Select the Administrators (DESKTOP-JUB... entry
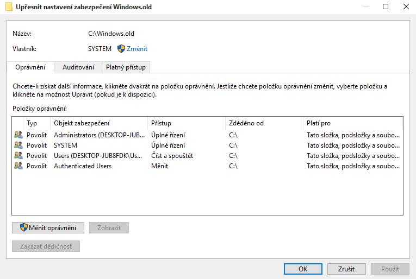416x279 pixels. (x=207, y=135)
